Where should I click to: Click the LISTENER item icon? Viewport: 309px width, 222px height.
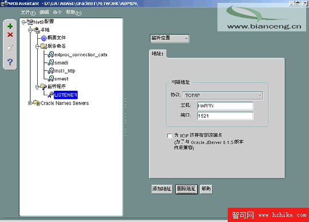(x=50, y=95)
